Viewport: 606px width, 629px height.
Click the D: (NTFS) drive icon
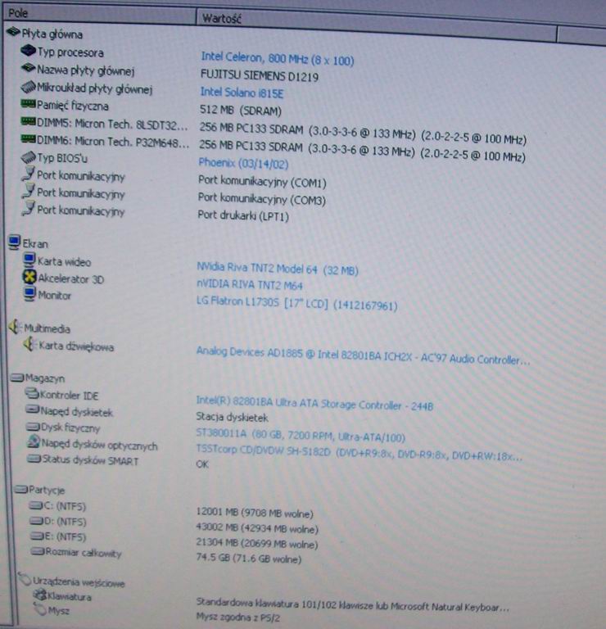tap(37, 521)
